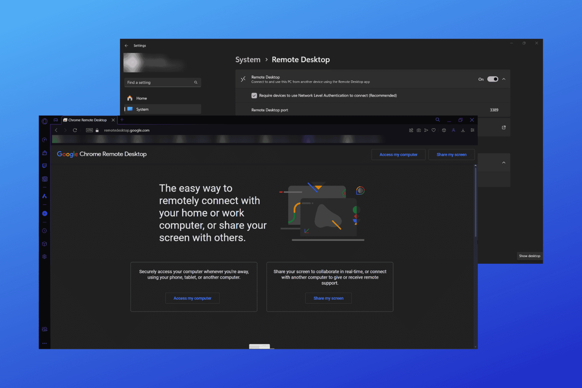Click System in the Settings breadcrumb

(248, 59)
